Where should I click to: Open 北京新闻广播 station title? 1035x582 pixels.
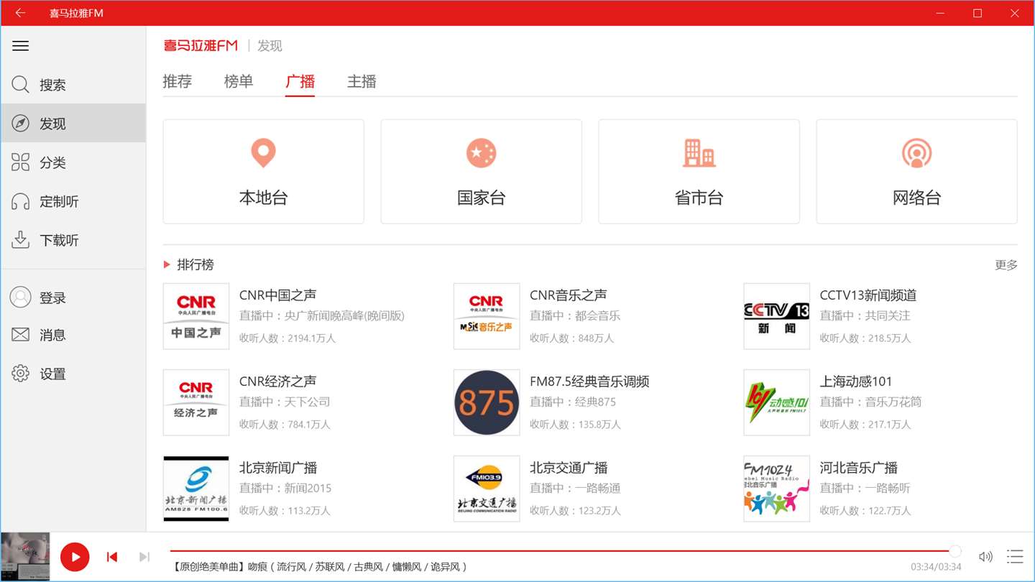(x=278, y=468)
